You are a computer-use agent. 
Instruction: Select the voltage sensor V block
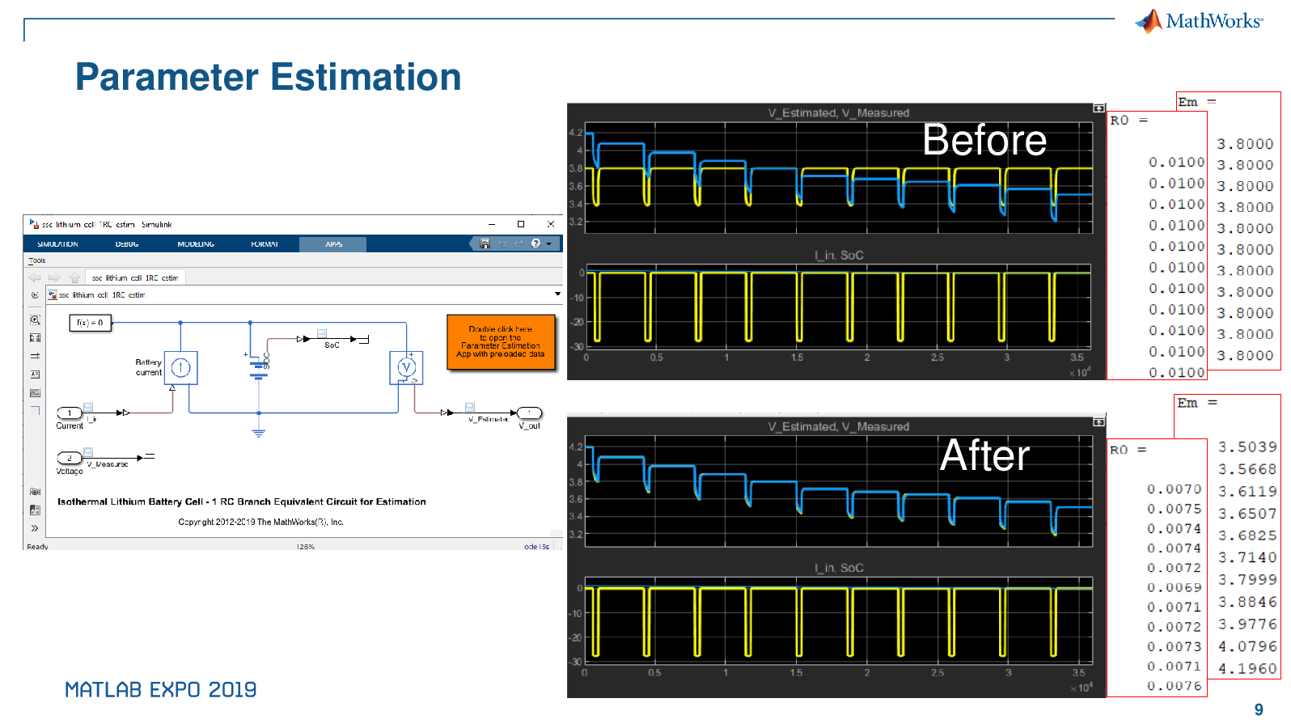[x=406, y=368]
